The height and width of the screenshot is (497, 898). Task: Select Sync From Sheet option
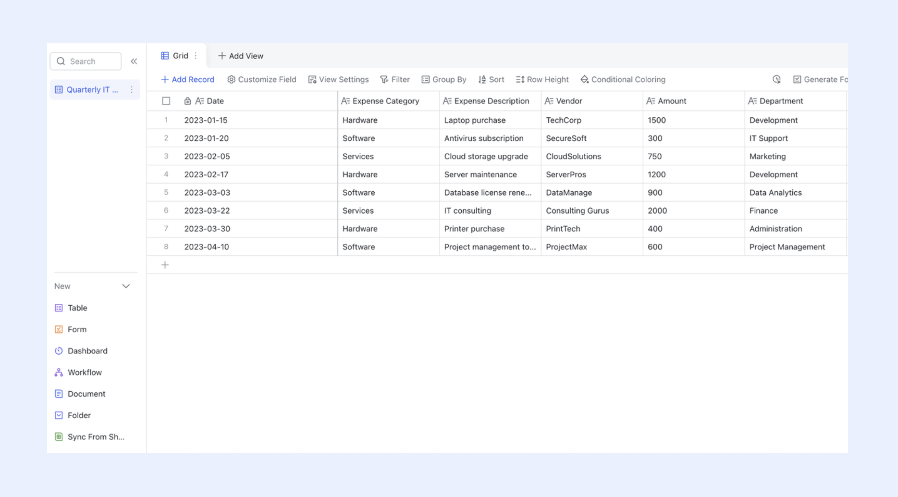pyautogui.click(x=89, y=437)
